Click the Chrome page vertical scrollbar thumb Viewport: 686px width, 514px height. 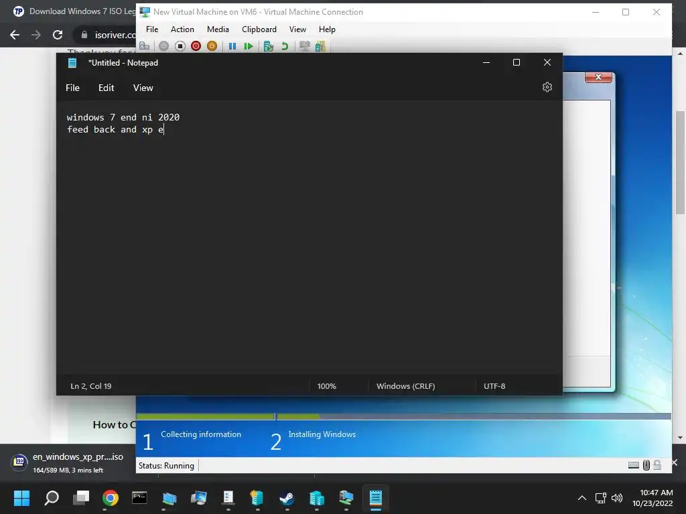[x=681, y=162]
